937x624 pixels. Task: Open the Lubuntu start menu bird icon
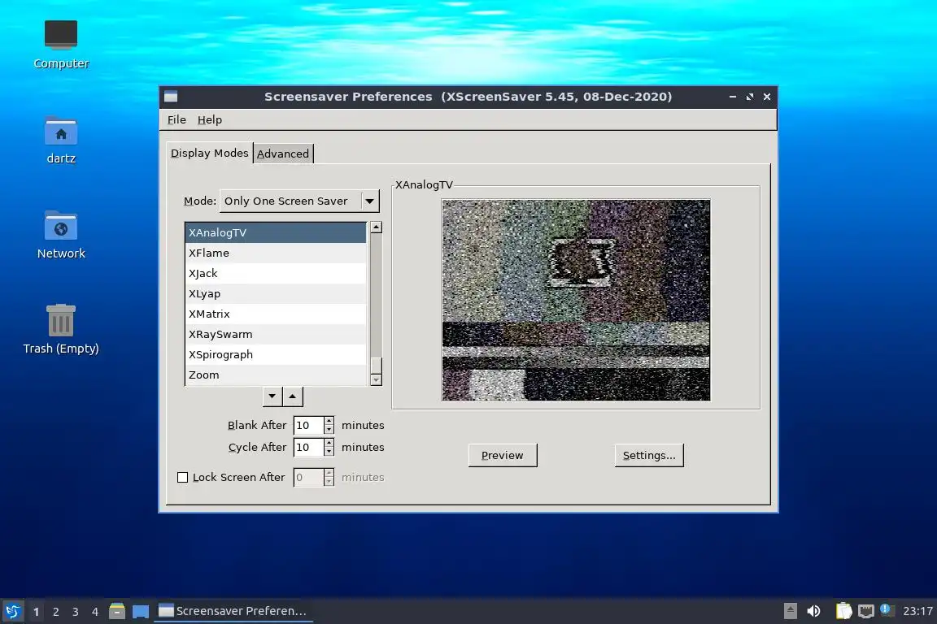click(12, 611)
